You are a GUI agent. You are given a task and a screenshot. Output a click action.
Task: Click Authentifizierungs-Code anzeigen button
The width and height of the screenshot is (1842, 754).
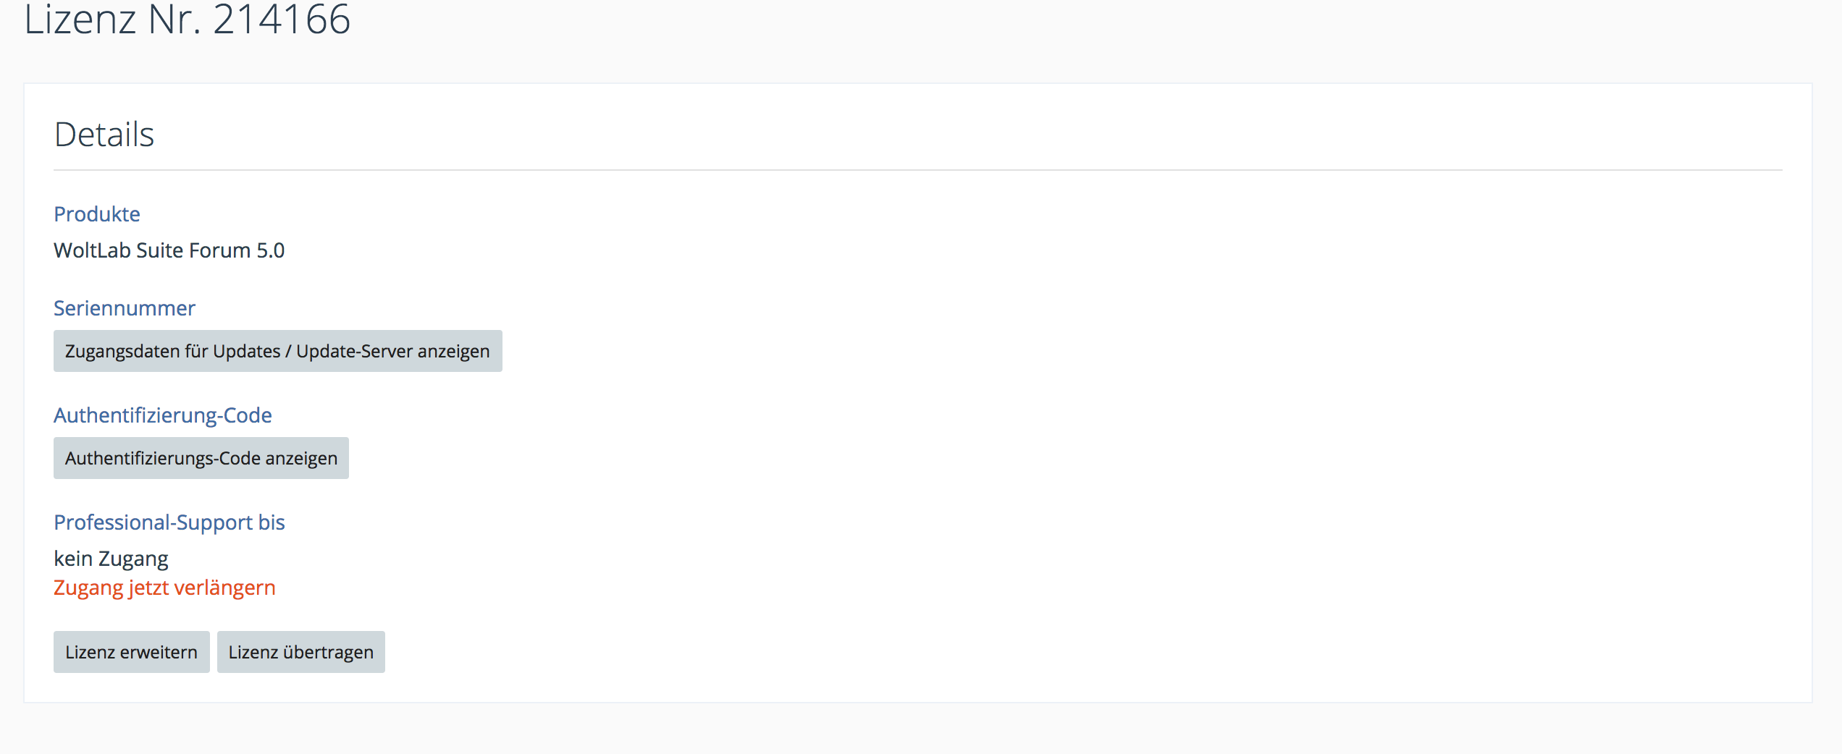click(201, 458)
